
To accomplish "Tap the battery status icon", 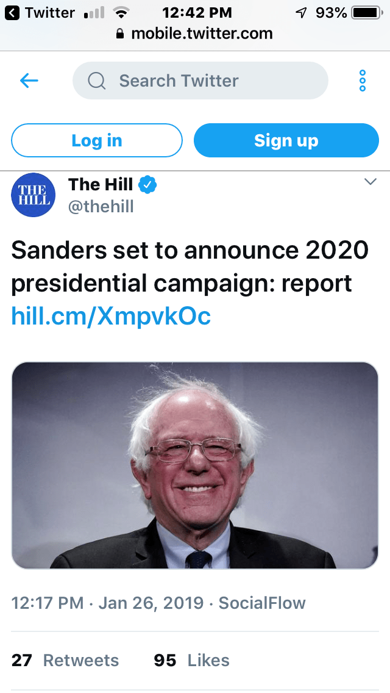I will pyautogui.click(x=366, y=13).
